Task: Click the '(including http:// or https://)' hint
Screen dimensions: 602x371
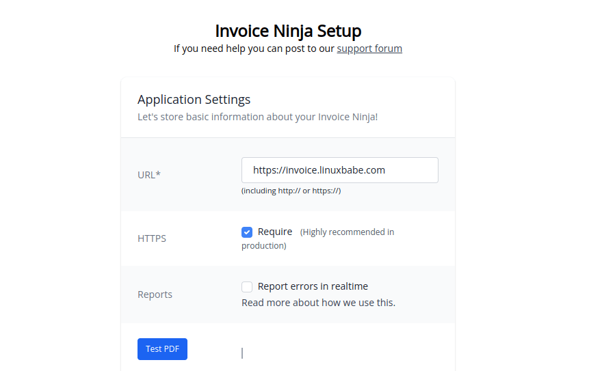Action: click(291, 191)
